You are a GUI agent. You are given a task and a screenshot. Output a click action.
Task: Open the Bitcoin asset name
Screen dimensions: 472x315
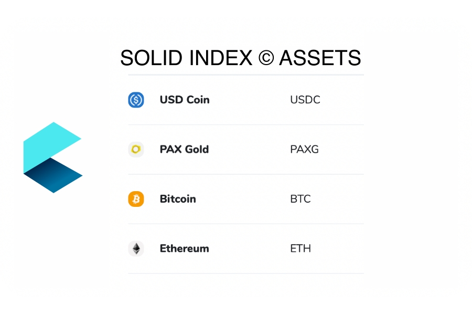click(178, 199)
